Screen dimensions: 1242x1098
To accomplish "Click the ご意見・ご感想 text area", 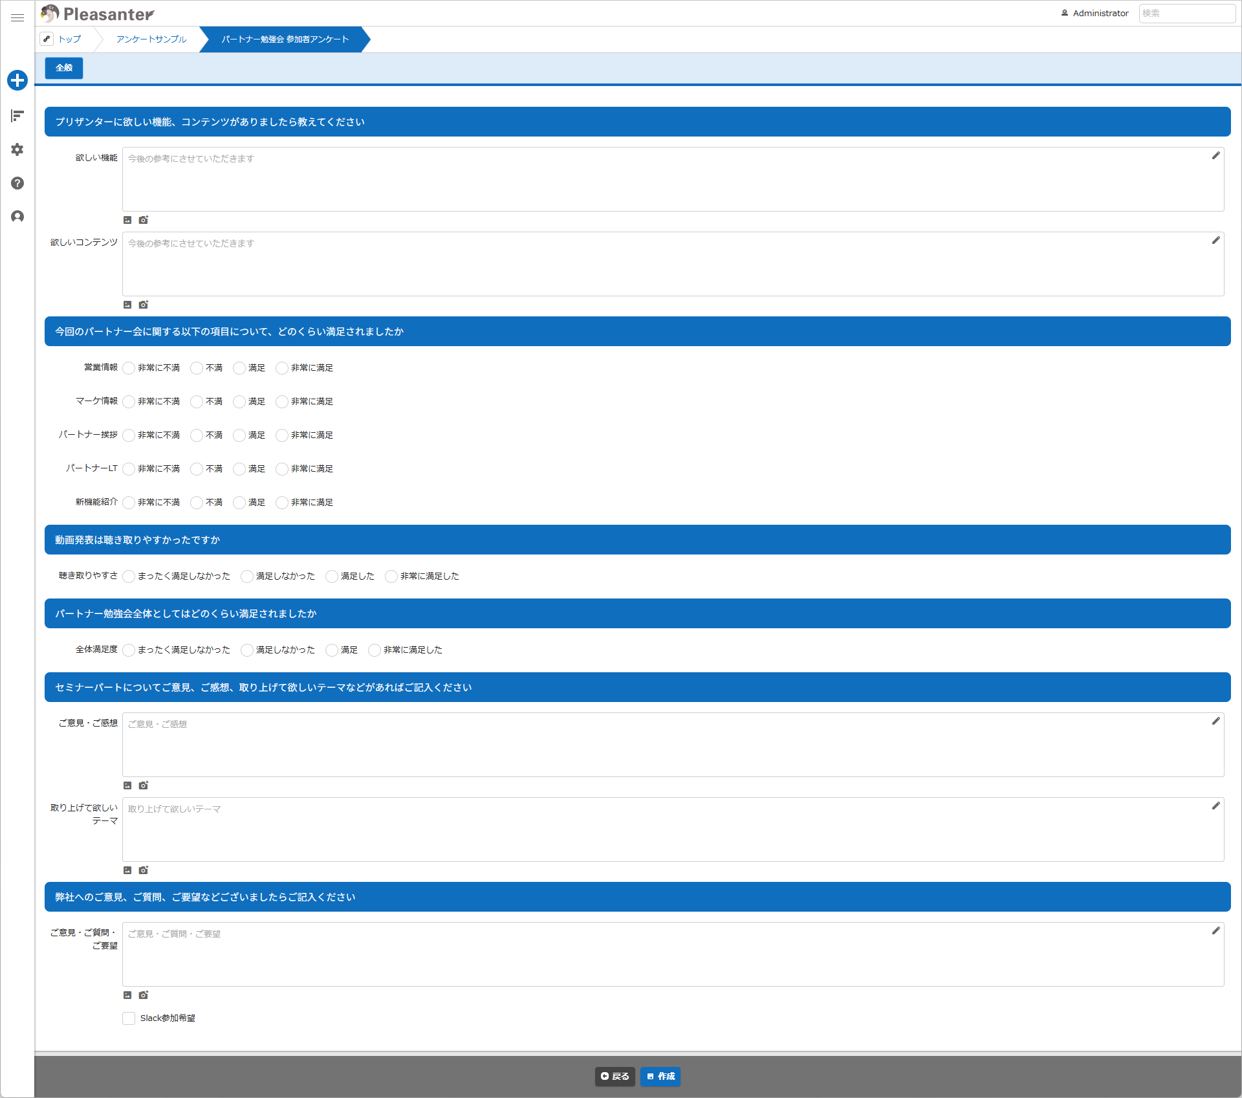I will [673, 745].
